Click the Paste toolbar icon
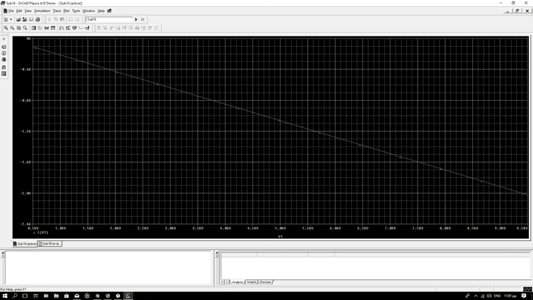Screen dimensions: 533x300 click(62, 19)
